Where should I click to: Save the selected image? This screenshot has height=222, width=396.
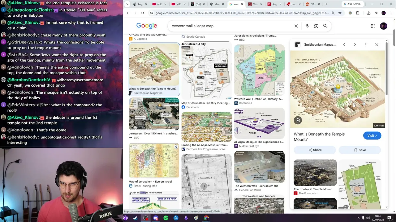point(360,150)
